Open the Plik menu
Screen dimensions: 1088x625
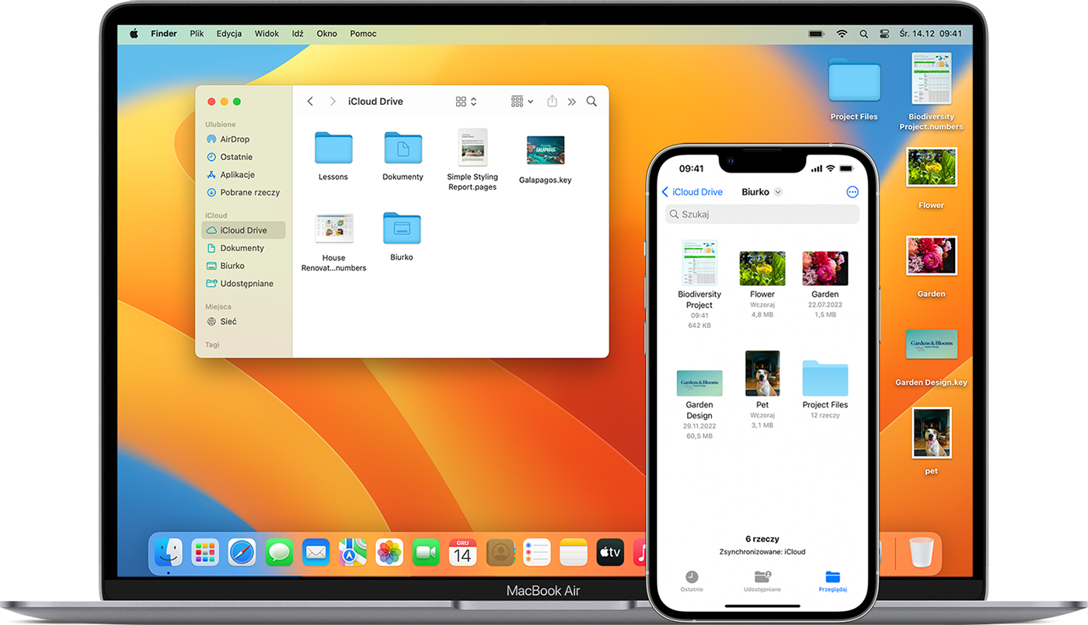(197, 34)
